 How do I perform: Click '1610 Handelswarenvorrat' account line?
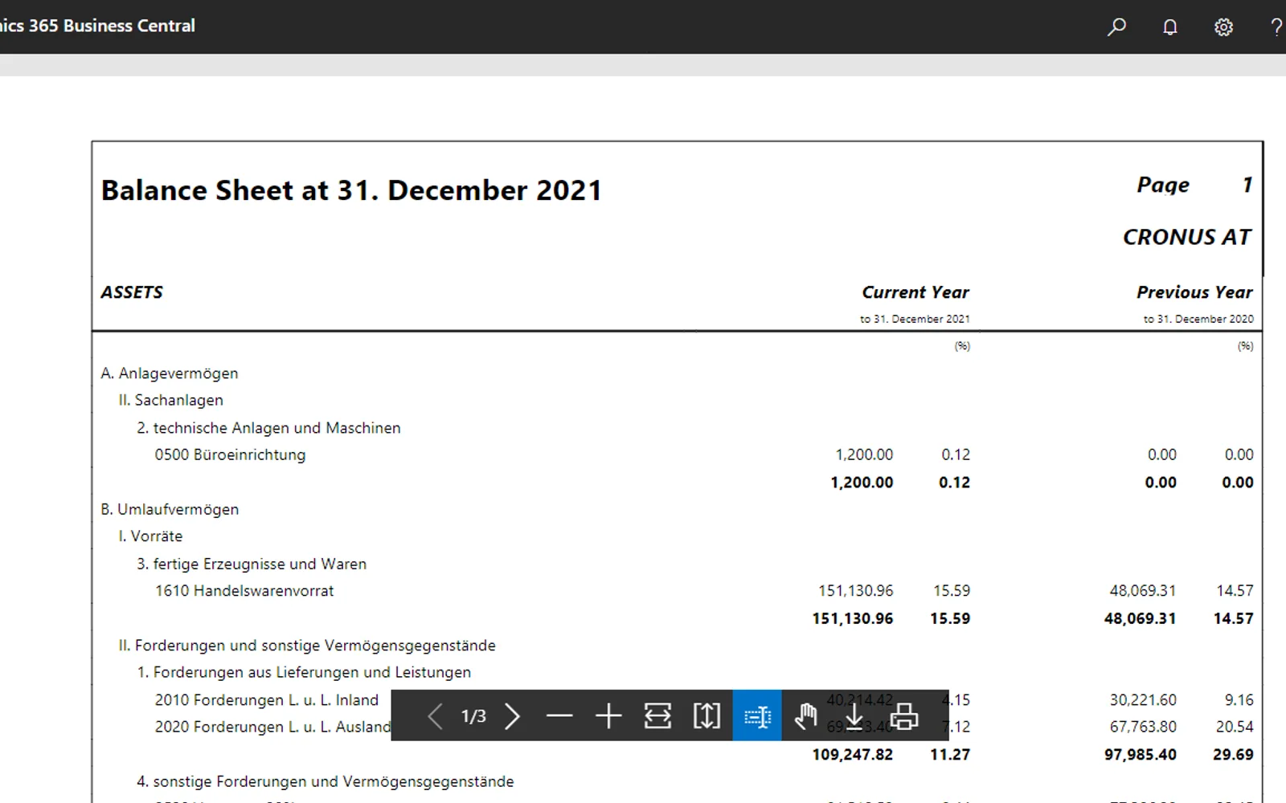(x=244, y=590)
